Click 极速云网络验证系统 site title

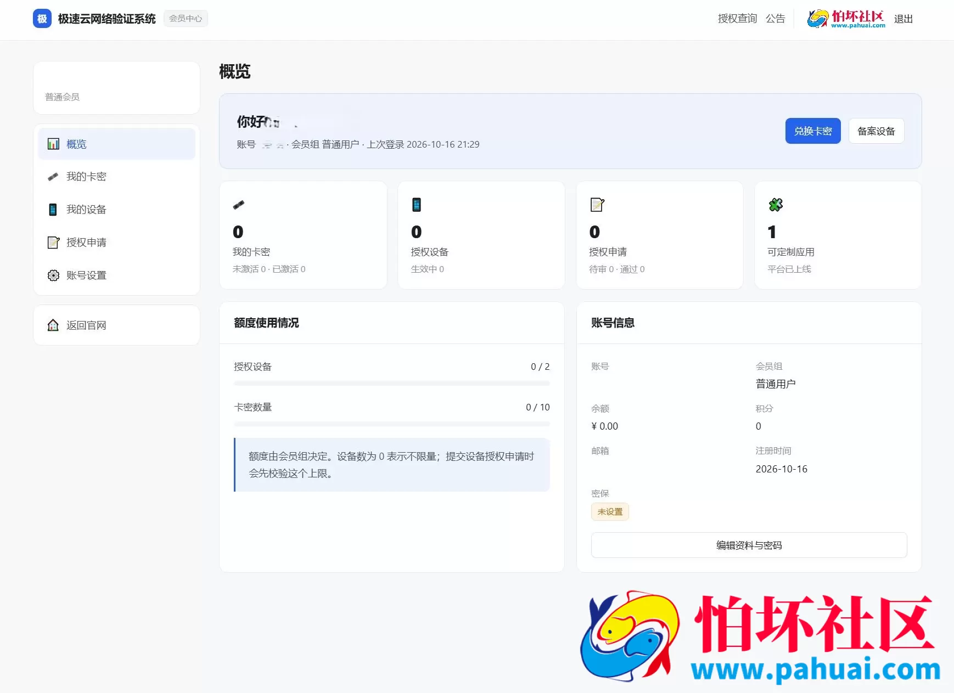107,19
